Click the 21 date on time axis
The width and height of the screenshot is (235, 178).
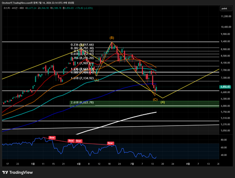click(63, 164)
